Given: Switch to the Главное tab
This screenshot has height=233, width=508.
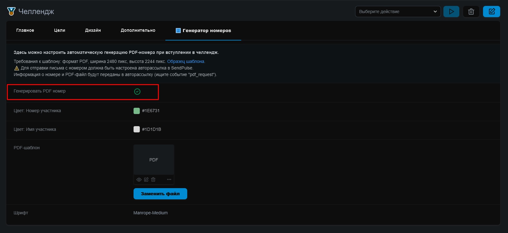Looking at the screenshot, I should pyautogui.click(x=25, y=30).
